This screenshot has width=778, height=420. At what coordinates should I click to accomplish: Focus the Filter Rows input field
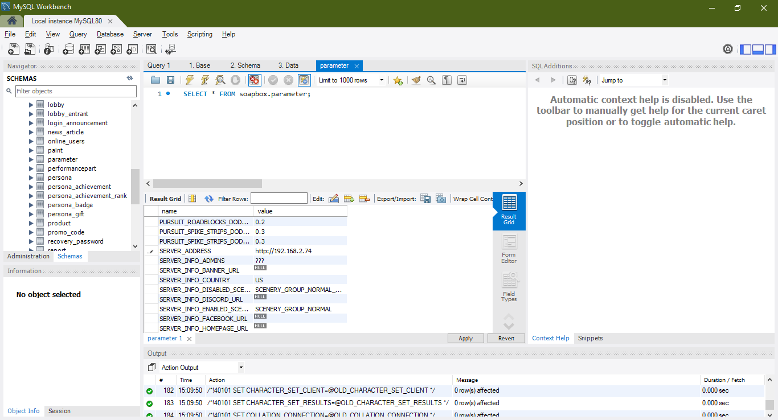pyautogui.click(x=279, y=199)
